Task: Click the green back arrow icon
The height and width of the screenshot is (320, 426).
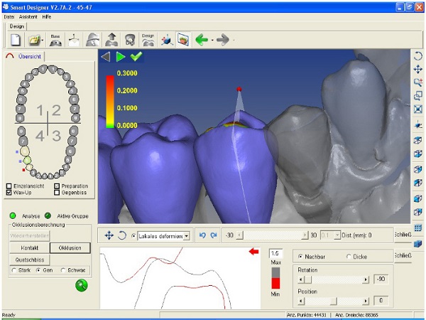Action: pyautogui.click(x=202, y=40)
